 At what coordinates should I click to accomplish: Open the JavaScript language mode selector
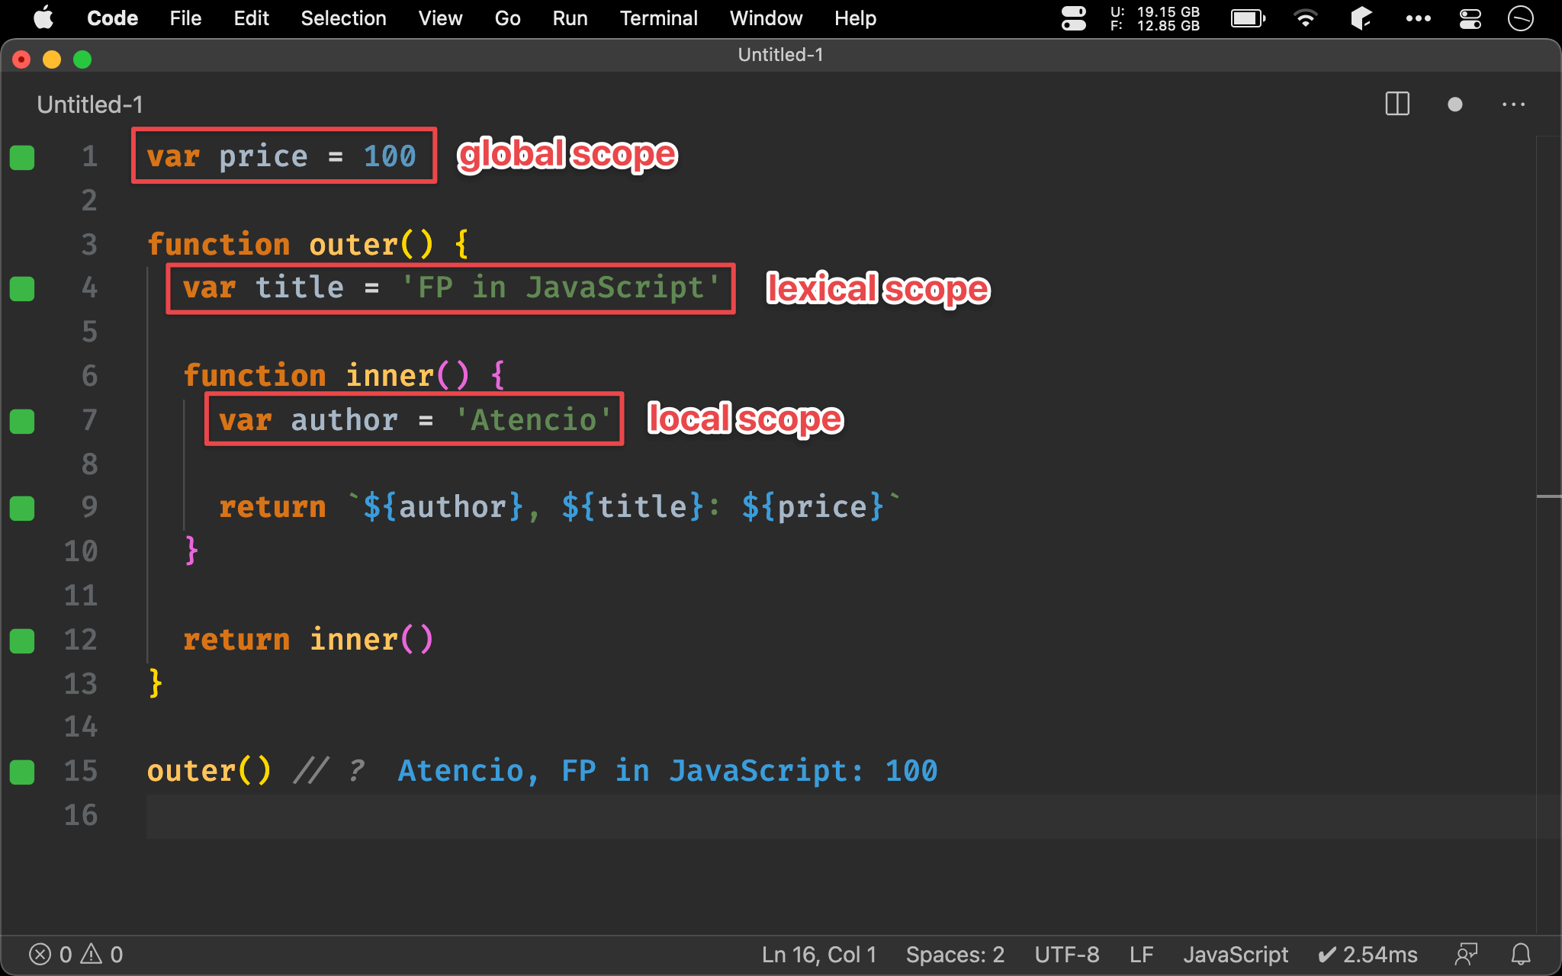point(1235,954)
